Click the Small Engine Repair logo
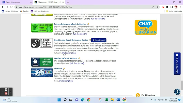The image size is (183, 103). tap(42, 43)
